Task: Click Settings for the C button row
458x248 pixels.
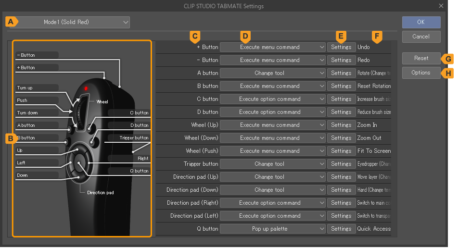Action: click(341, 99)
